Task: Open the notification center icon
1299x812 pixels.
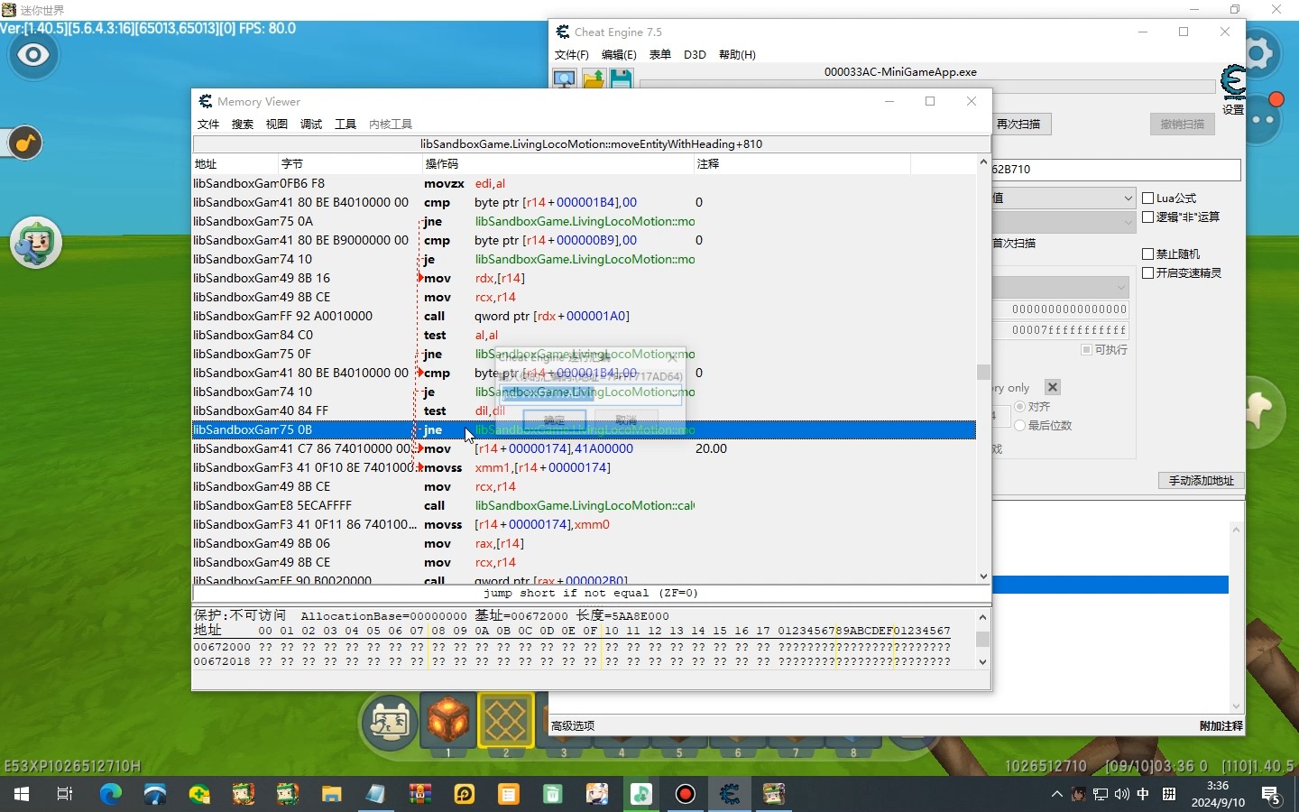Action: [1272, 795]
